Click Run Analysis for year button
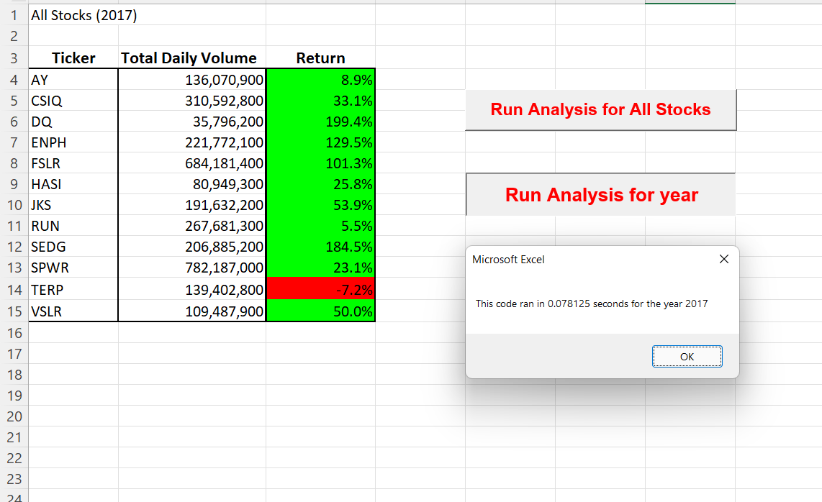 601,194
